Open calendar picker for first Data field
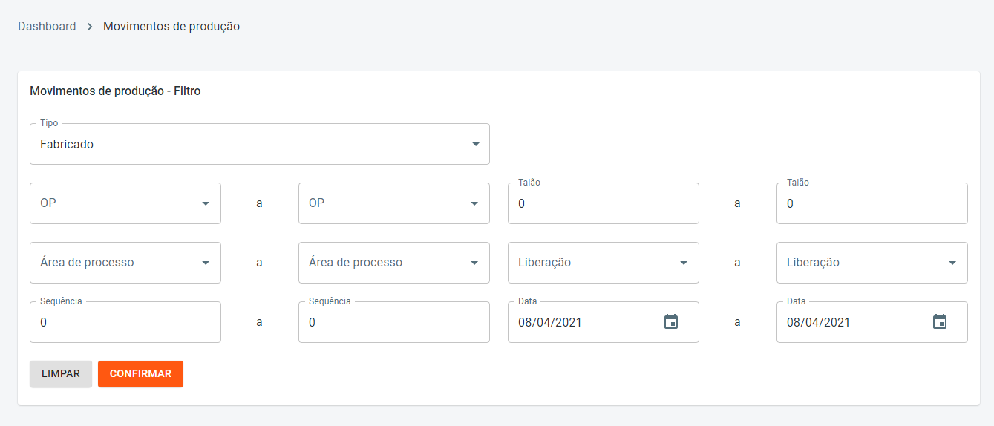 [x=671, y=322]
